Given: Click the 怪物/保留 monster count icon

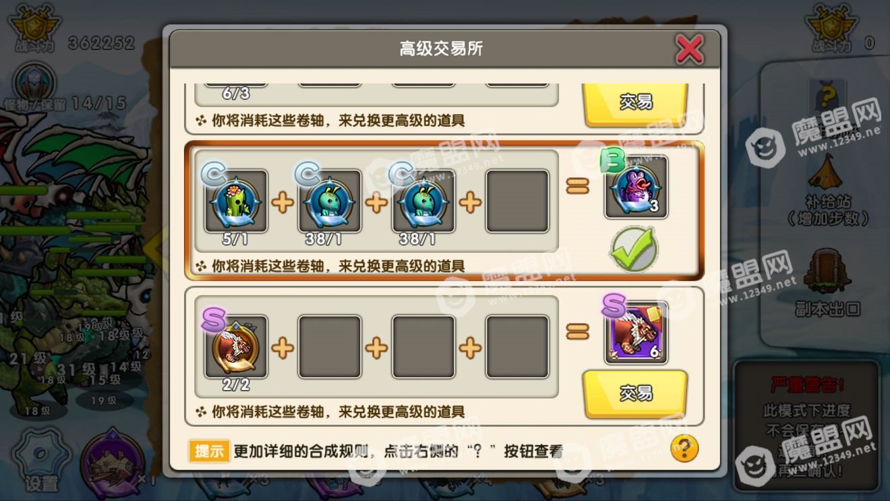Looking at the screenshot, I should (x=33, y=82).
